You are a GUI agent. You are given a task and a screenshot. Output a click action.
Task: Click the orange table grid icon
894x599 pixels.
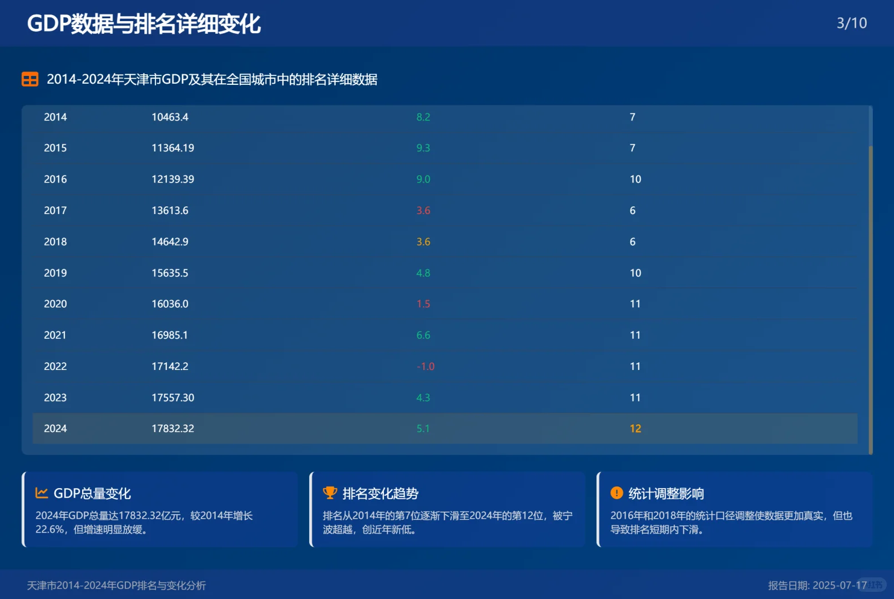click(29, 79)
